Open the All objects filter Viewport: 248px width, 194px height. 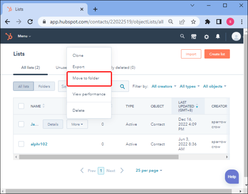click(x=215, y=86)
